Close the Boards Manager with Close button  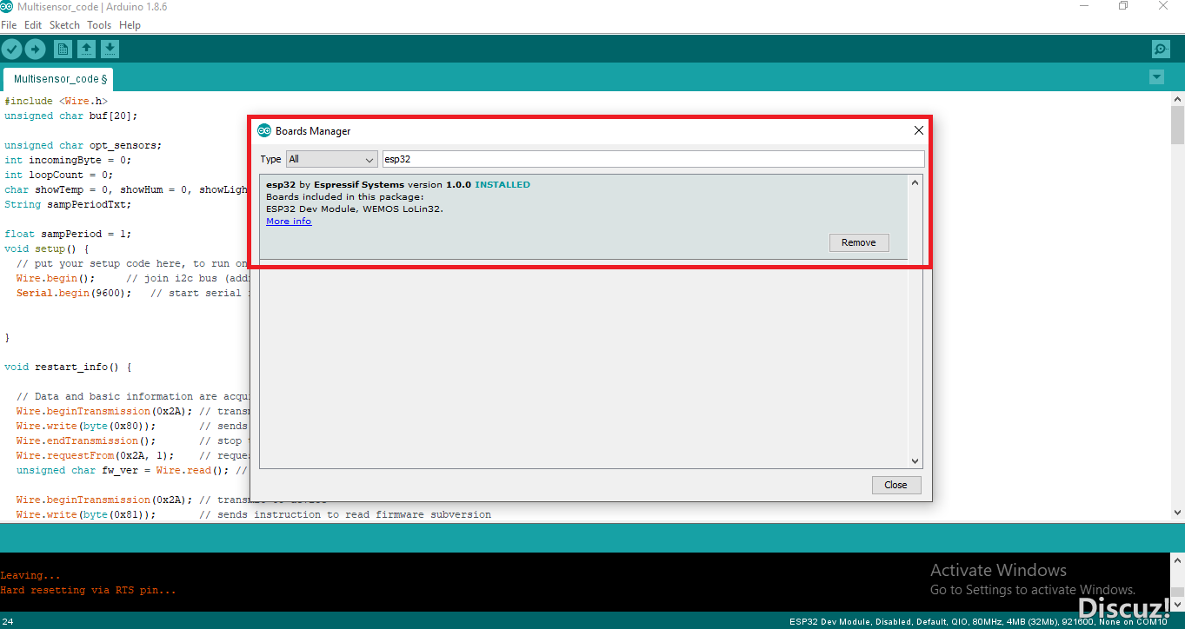pyautogui.click(x=895, y=485)
